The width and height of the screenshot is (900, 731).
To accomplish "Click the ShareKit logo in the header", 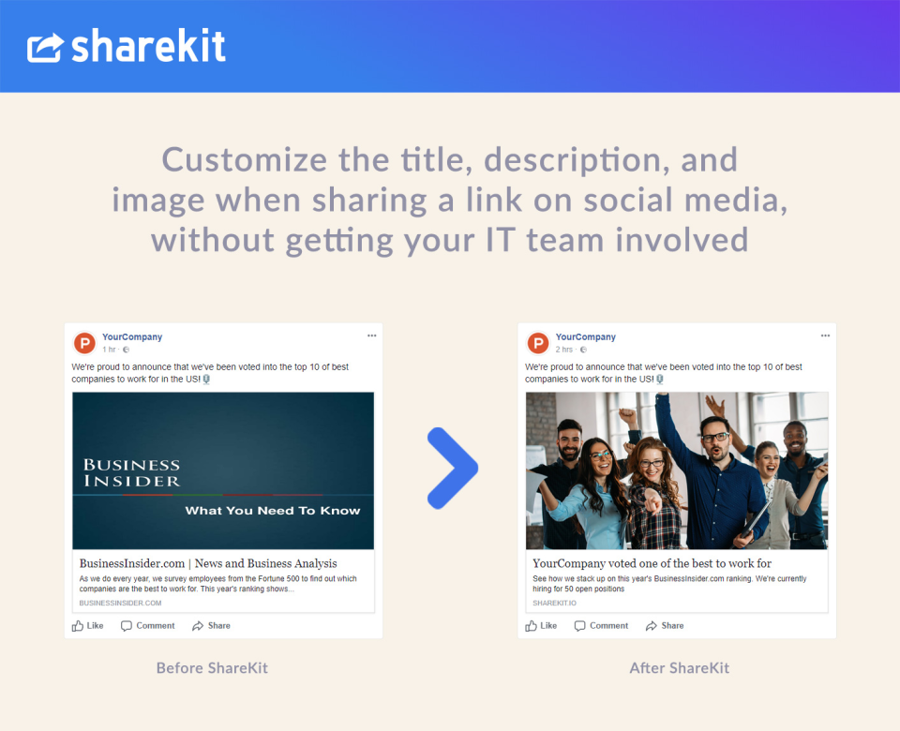I will pyautogui.click(x=127, y=46).
